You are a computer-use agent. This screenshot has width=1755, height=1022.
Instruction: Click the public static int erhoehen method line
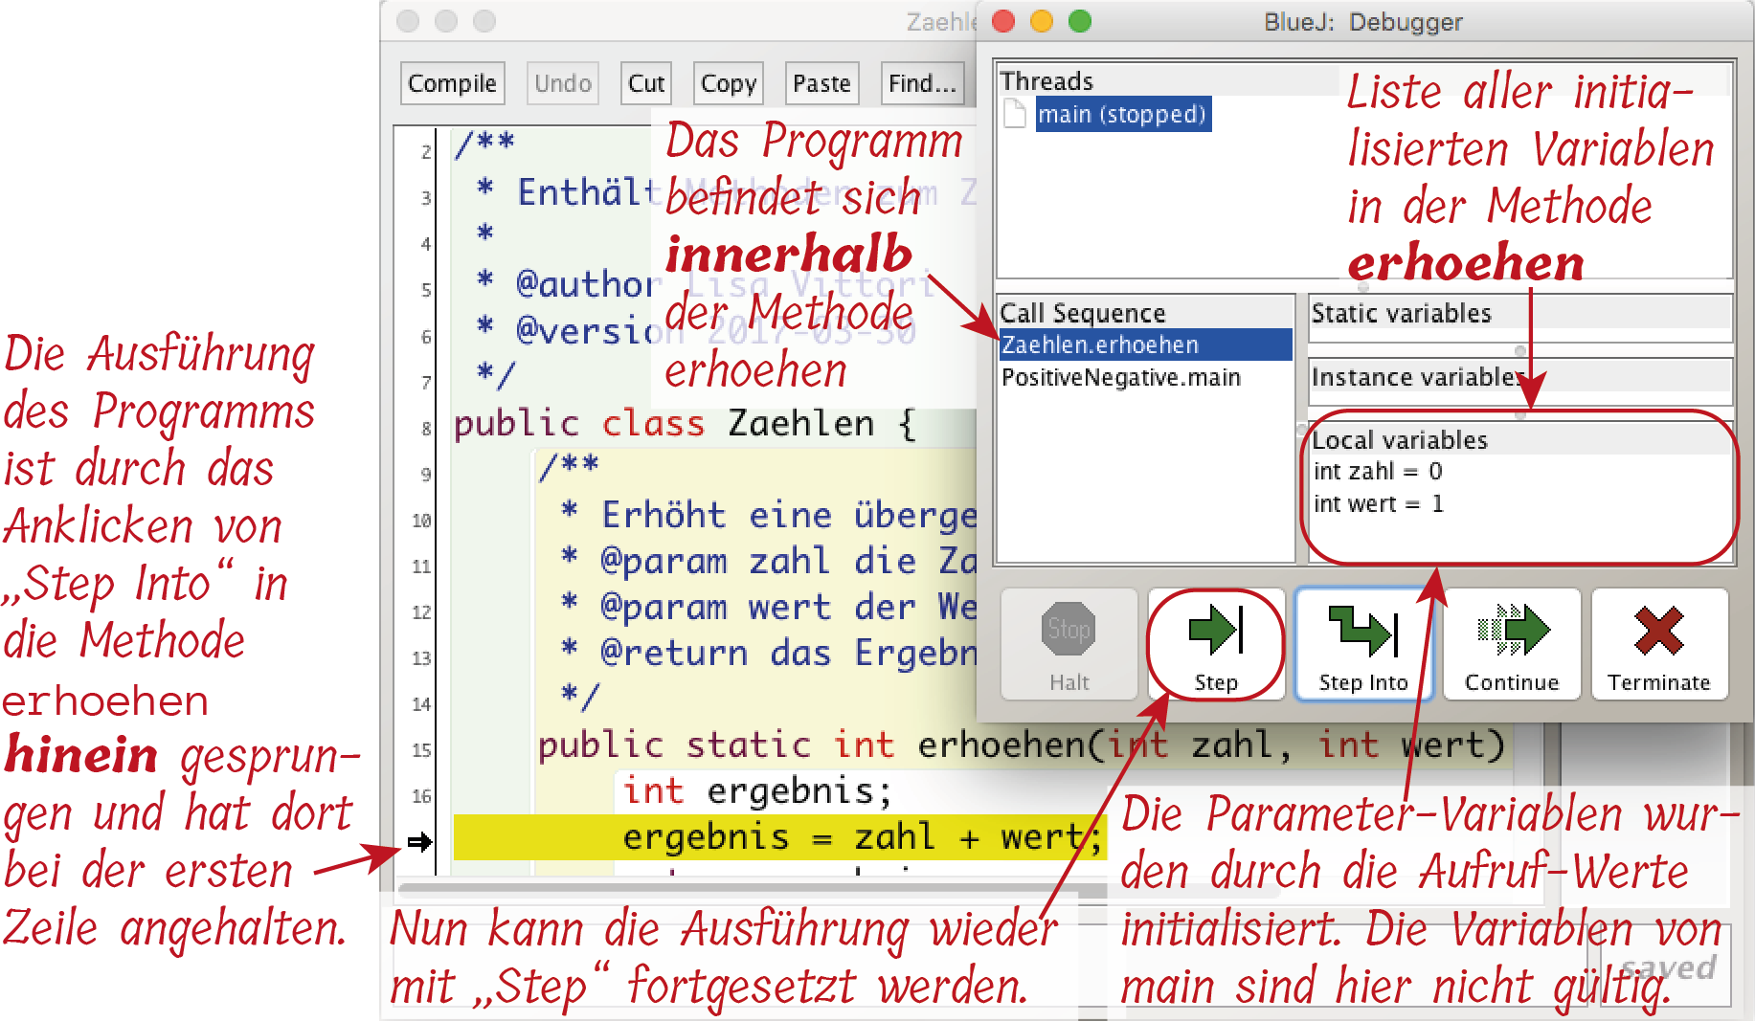pos(1021,744)
